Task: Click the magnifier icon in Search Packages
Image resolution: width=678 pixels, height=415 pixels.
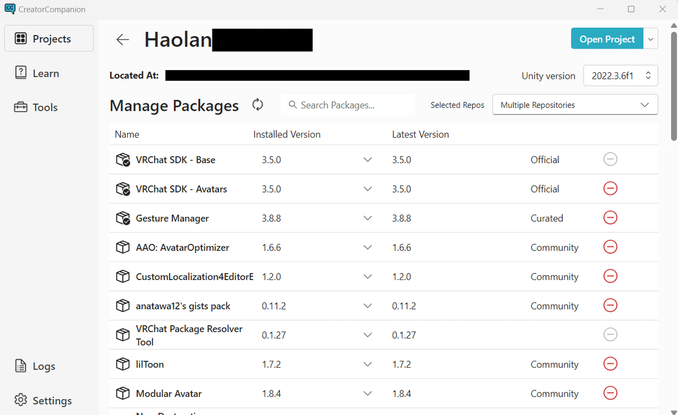Action: pyautogui.click(x=293, y=105)
